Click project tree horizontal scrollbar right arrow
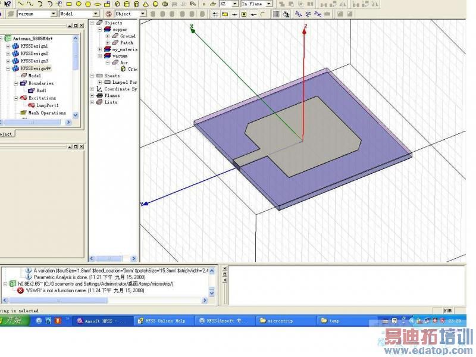Viewport: 476px width, 357px height. coord(68,122)
